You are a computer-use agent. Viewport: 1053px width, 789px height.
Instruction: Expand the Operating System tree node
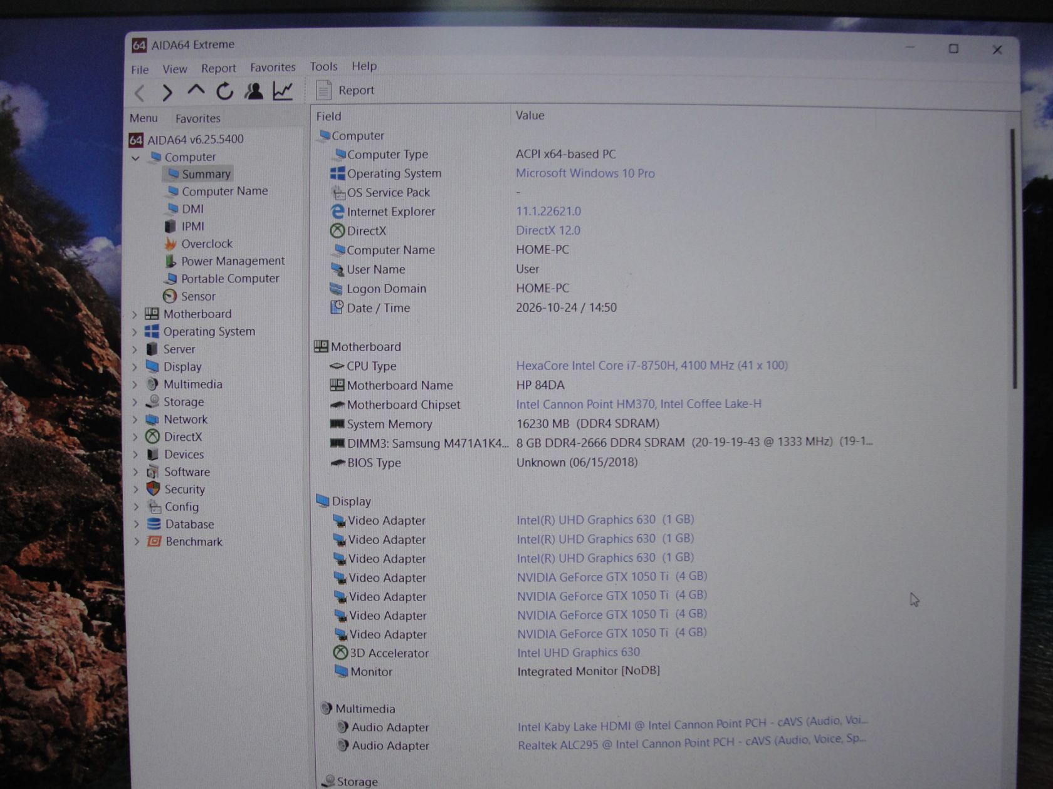pos(135,332)
